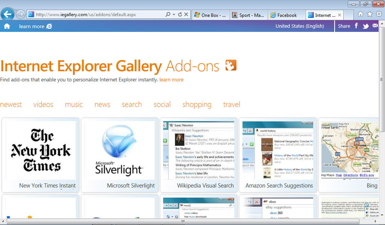
Task: Open a new blank tab
Action: click(x=349, y=15)
